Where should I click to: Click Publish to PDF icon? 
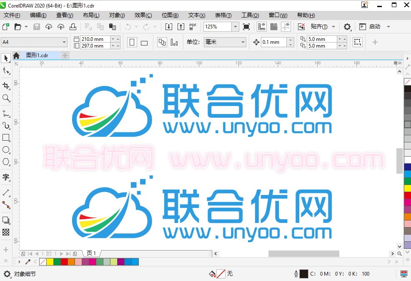[193, 27]
